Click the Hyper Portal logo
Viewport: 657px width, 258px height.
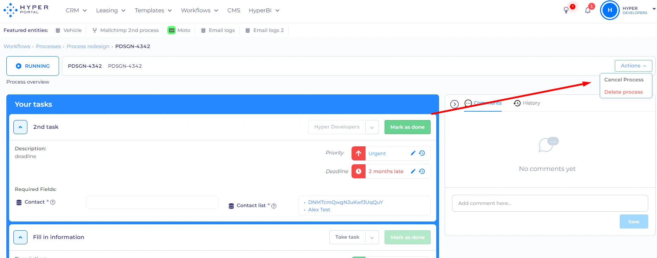click(x=26, y=10)
